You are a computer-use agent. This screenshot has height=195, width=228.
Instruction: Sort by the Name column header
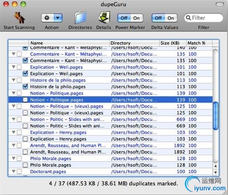[69, 43]
